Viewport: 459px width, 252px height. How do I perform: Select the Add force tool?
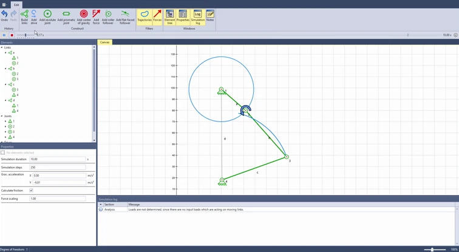[97, 17]
